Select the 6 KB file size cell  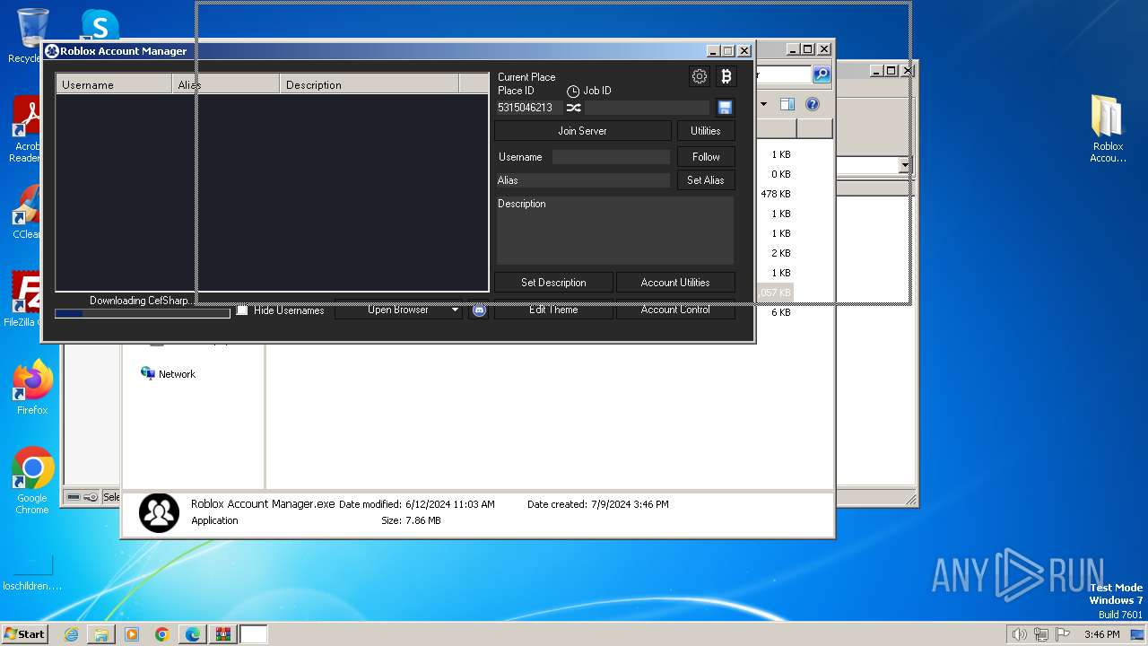[x=780, y=312]
